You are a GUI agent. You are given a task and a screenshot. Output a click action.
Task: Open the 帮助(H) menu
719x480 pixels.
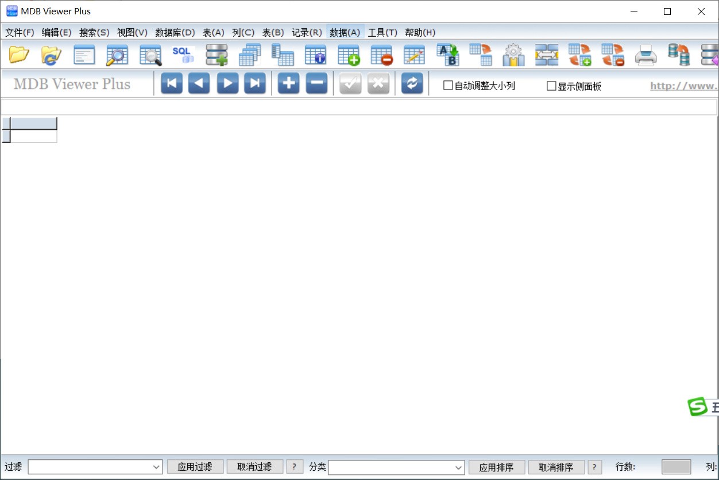click(x=420, y=32)
